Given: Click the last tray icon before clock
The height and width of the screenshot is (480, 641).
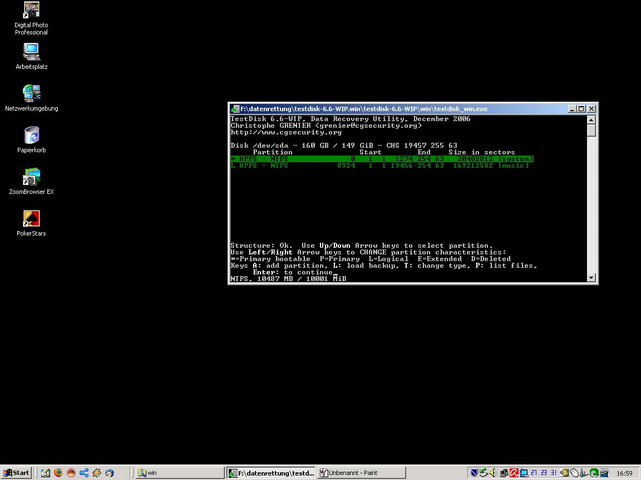Looking at the screenshot, I should click(x=604, y=473).
